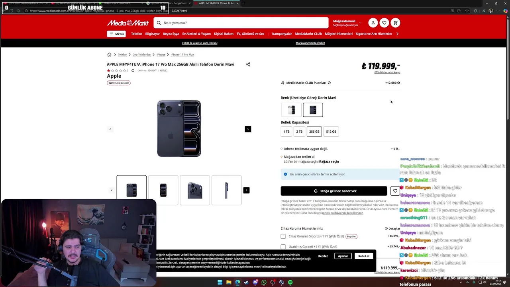The width and height of the screenshot is (510, 287).
Task: Check Cihaz Koruma Sigortası 1 Yıl option
Action: 283,236
